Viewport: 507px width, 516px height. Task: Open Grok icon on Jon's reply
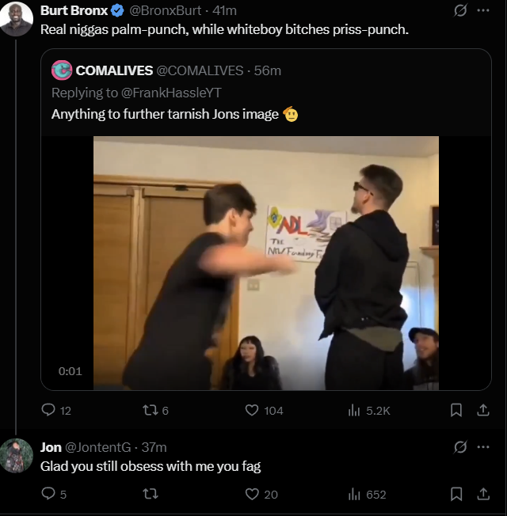click(x=459, y=447)
